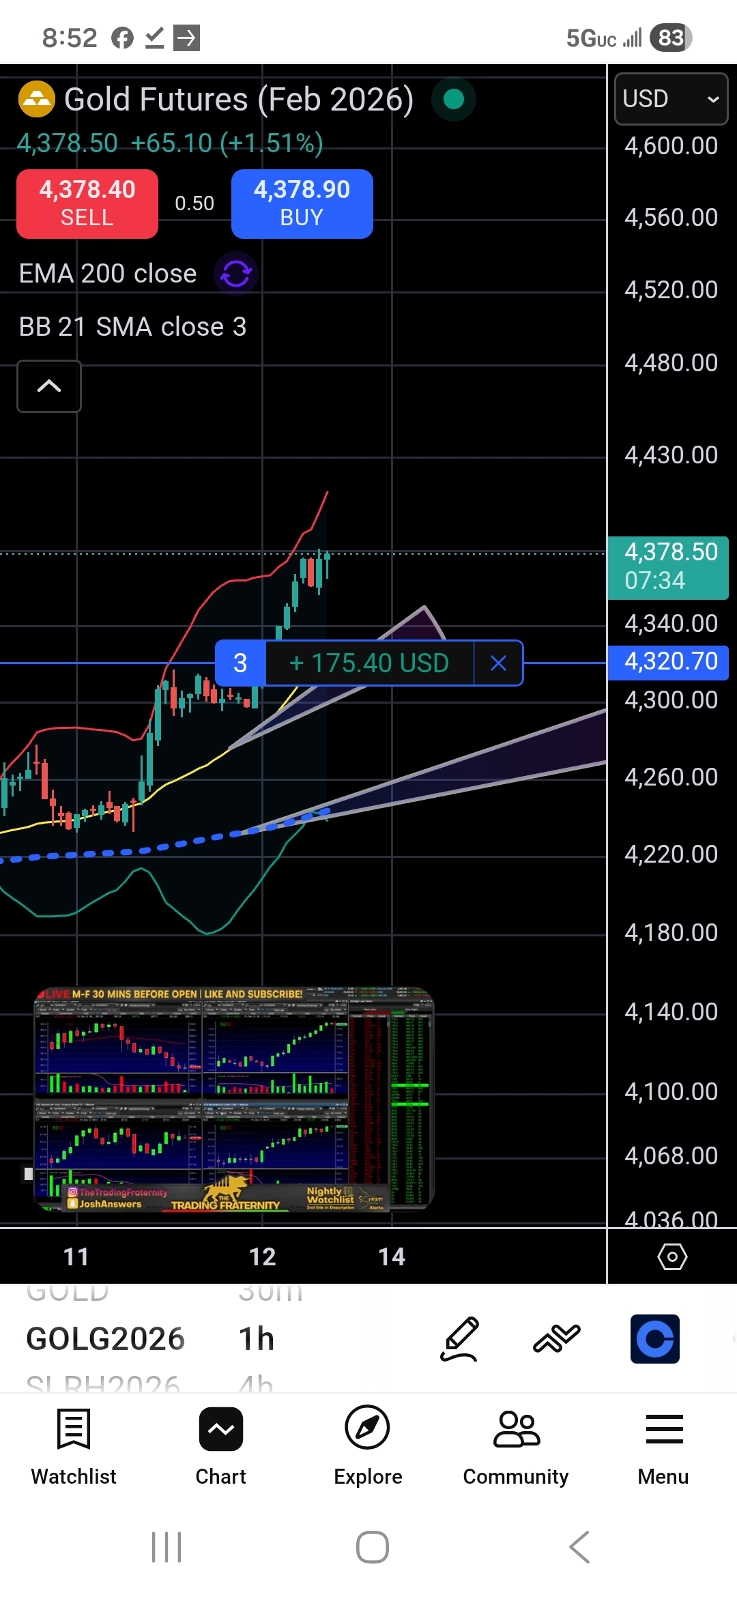Image resolution: width=737 pixels, height=1597 pixels.
Task: Select the GOLG2026 symbol in picker
Action: [106, 1339]
